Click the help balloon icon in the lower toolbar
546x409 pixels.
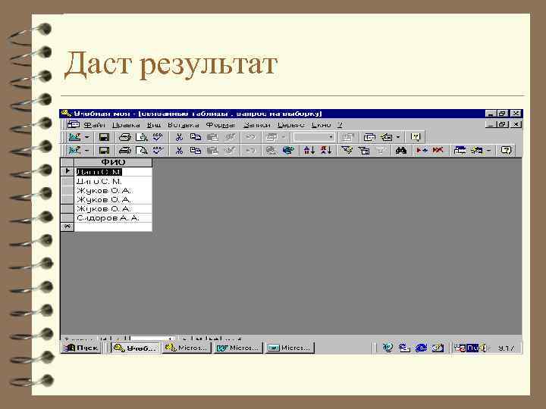click(506, 150)
